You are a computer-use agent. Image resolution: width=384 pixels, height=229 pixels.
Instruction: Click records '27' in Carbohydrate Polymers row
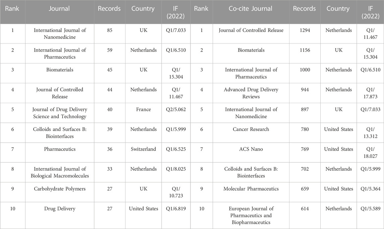pyautogui.click(x=109, y=189)
